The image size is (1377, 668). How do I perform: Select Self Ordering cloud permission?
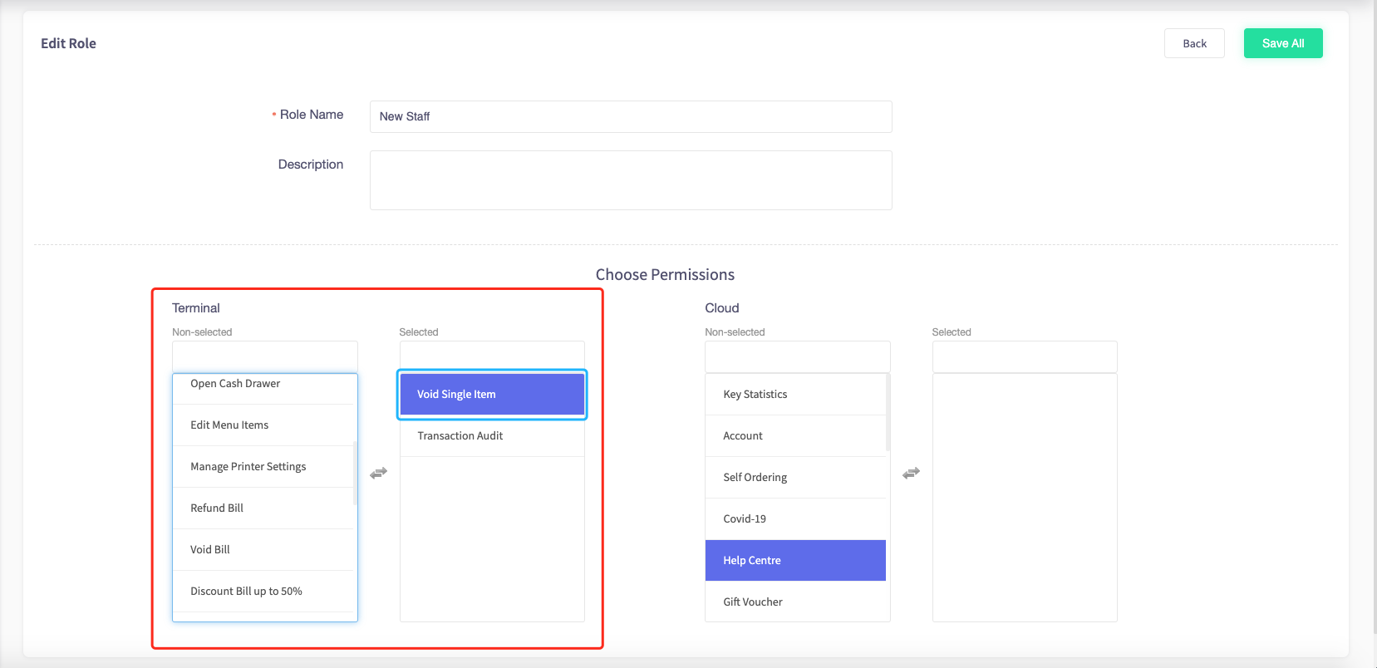[795, 478]
